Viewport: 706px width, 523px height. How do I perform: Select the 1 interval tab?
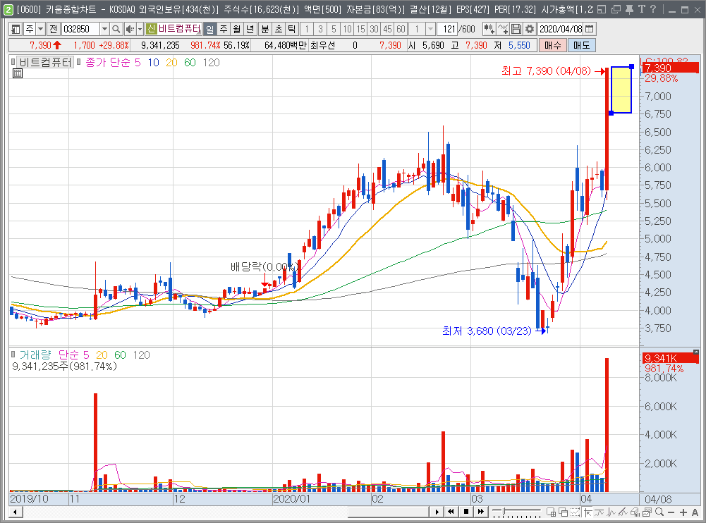pos(307,30)
